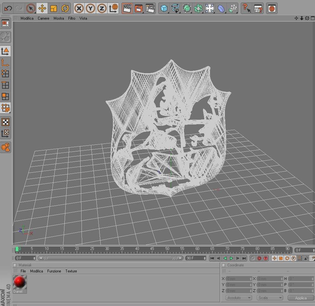Add a blue Bend deformer object

pyautogui.click(x=221, y=9)
